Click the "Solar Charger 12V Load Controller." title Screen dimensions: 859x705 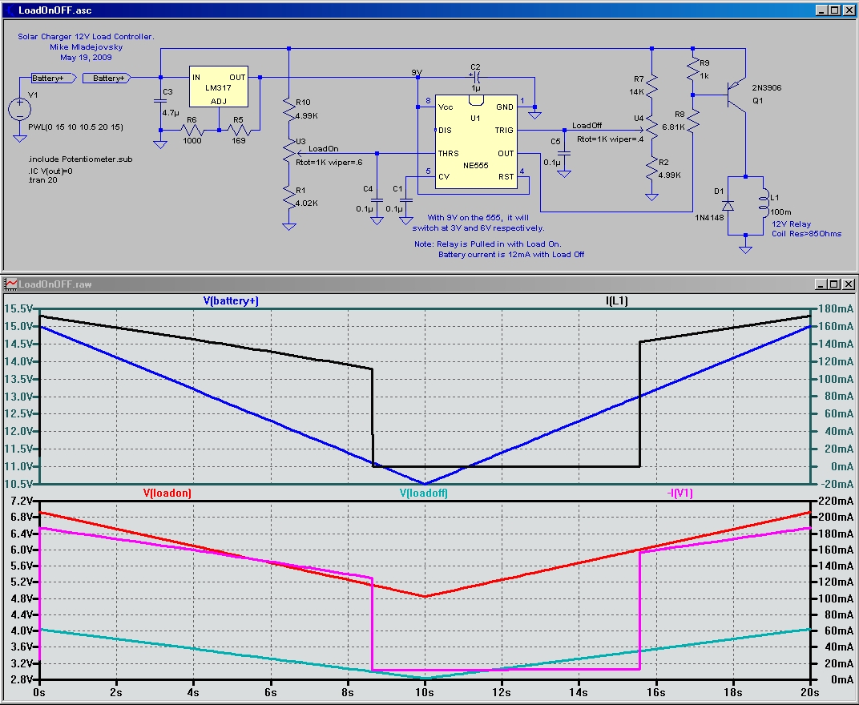[x=86, y=37]
